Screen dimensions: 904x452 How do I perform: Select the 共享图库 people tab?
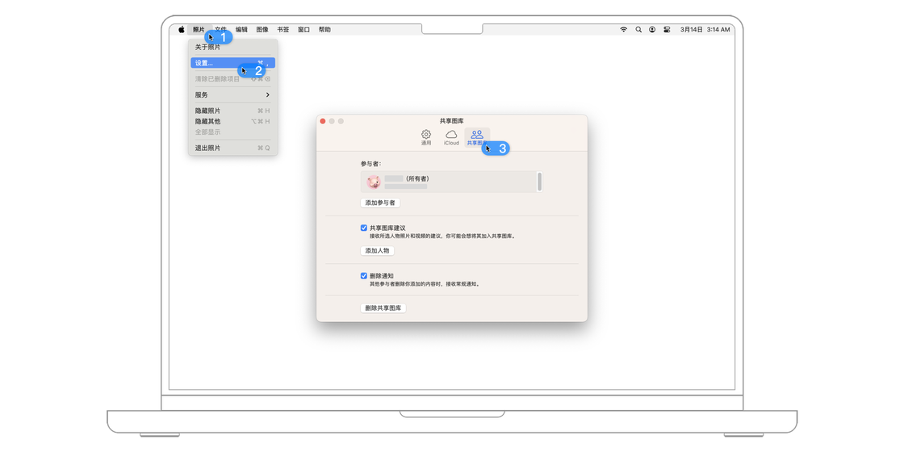(477, 137)
